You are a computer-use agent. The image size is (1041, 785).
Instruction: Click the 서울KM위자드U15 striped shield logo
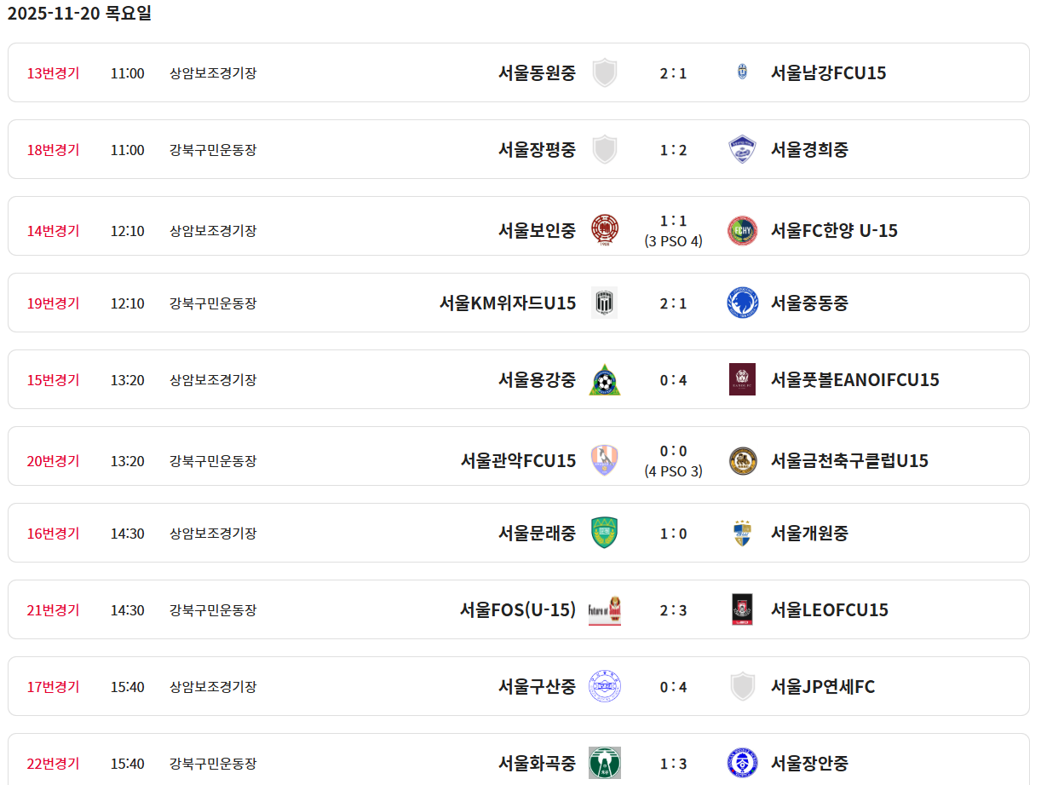tap(604, 303)
